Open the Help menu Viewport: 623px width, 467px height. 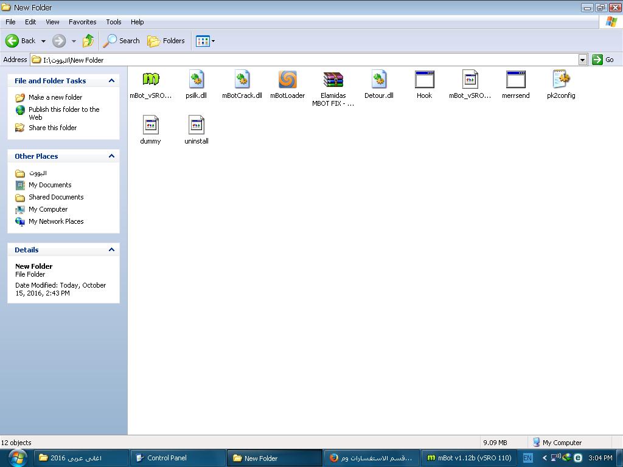tap(137, 22)
